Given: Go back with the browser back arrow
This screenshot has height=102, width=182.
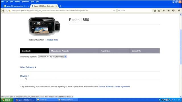Looking at the screenshot, I should pos(3,10).
